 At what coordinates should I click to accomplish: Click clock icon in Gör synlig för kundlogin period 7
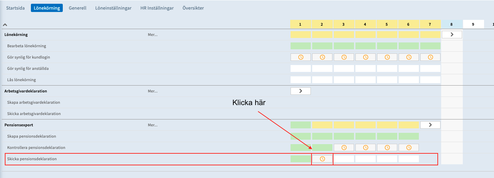[430, 57]
